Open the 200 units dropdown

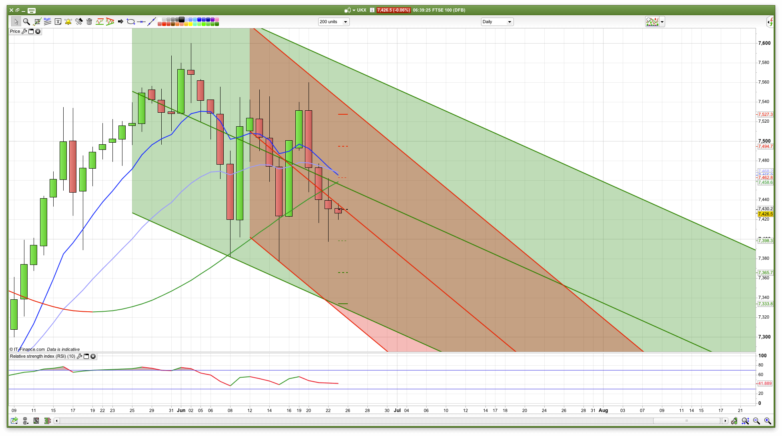pos(334,22)
